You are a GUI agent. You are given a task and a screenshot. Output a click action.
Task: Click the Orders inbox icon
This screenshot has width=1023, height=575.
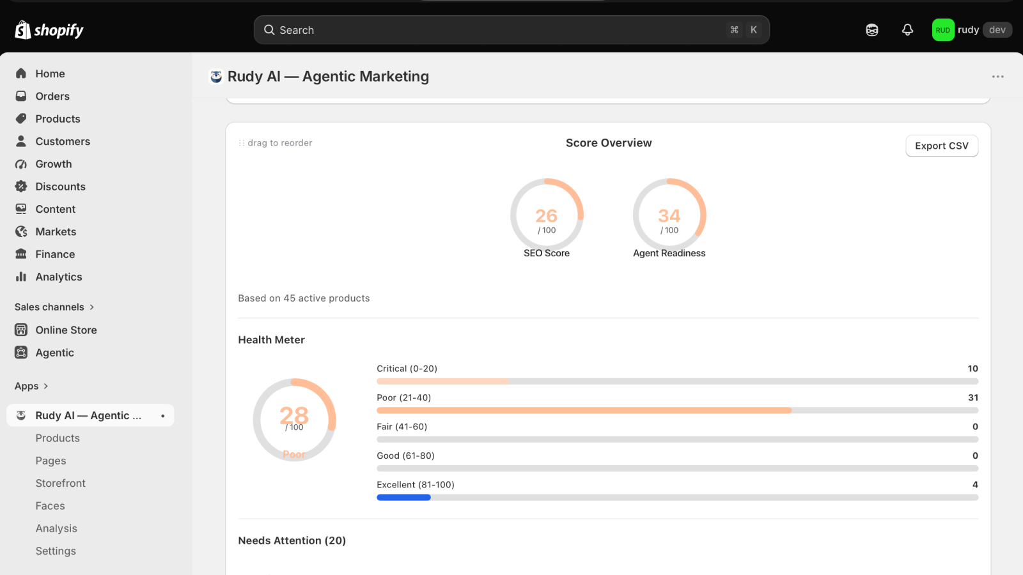tap(21, 96)
